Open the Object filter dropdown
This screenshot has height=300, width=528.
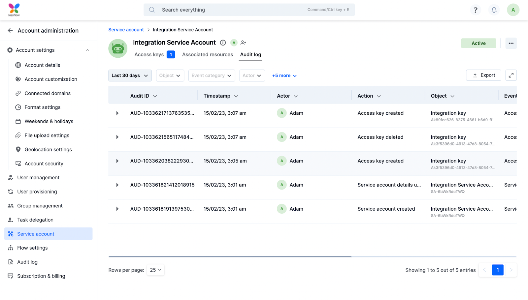coord(170,75)
